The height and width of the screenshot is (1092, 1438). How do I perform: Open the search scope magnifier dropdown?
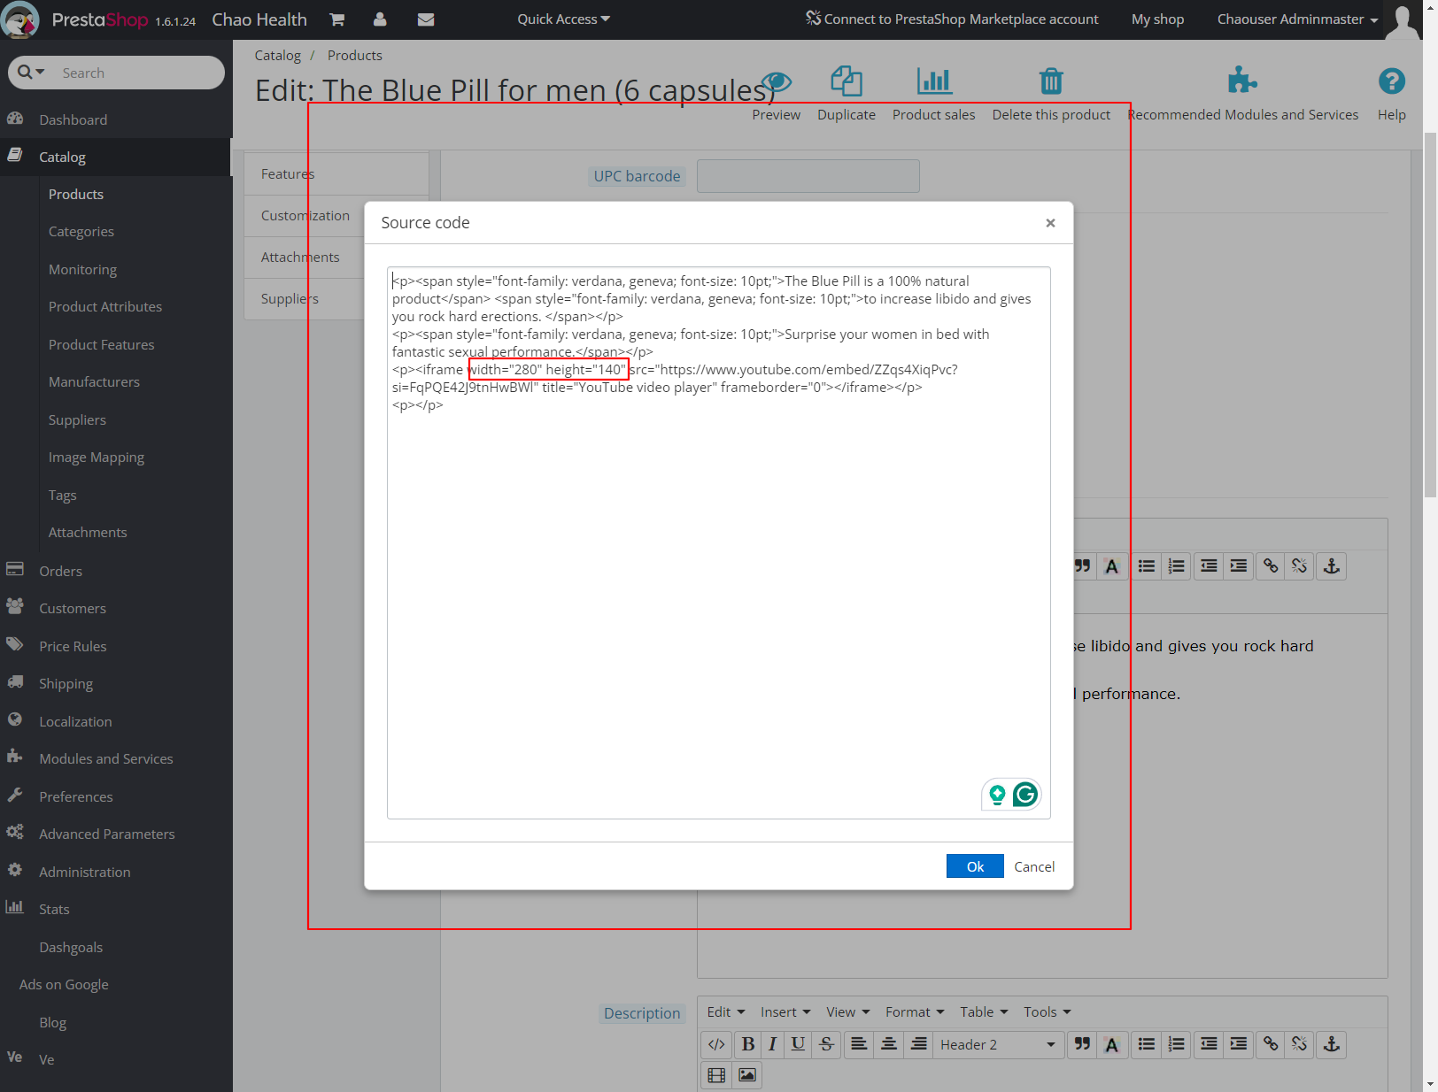[x=30, y=73]
